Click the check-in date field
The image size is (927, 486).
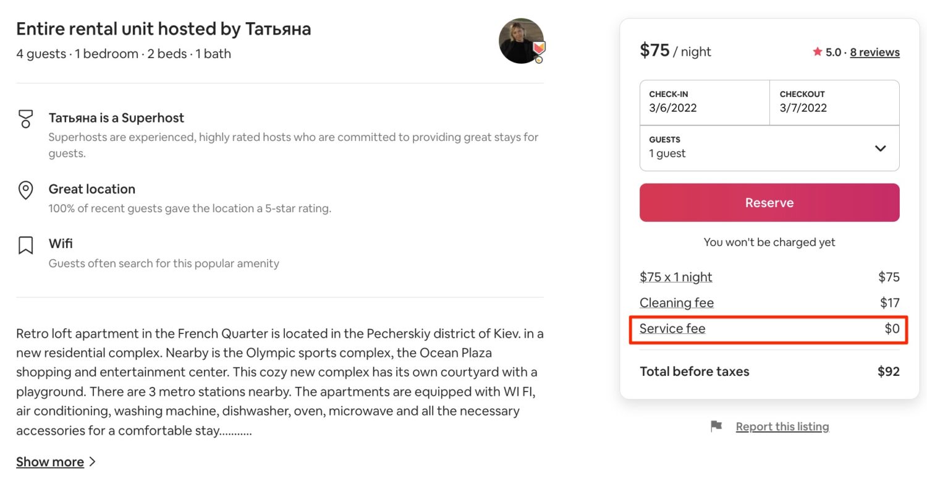[705, 103]
